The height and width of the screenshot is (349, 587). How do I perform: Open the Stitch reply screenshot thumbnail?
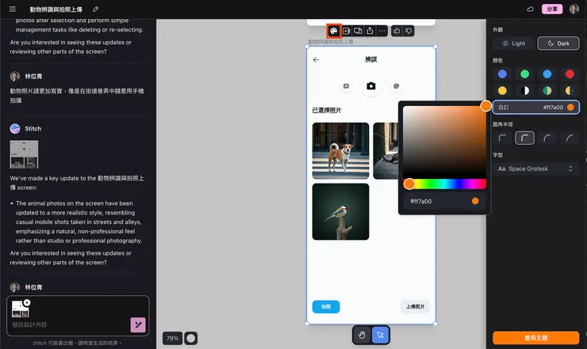tap(24, 154)
